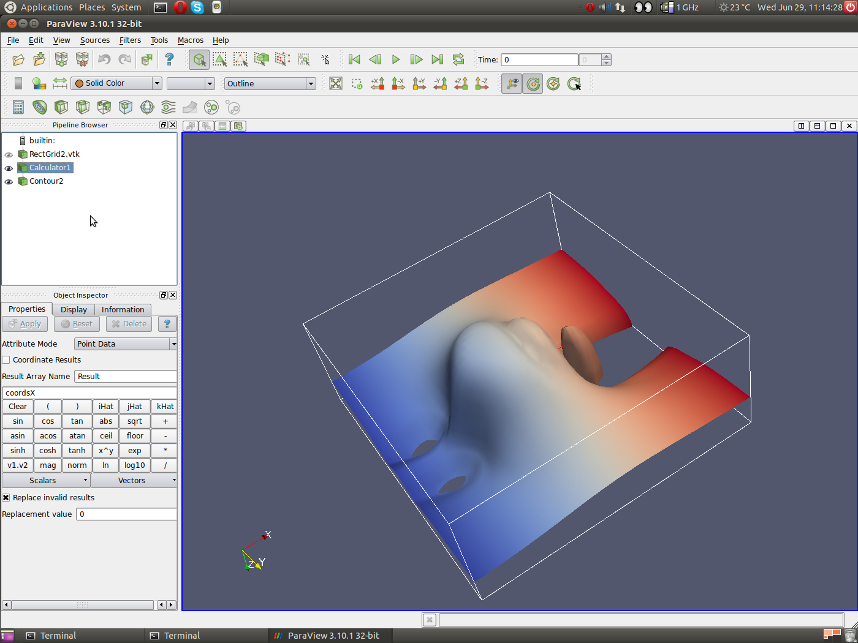Go to last animation frame
Screen dimensions: 858x643
[x=438, y=59]
